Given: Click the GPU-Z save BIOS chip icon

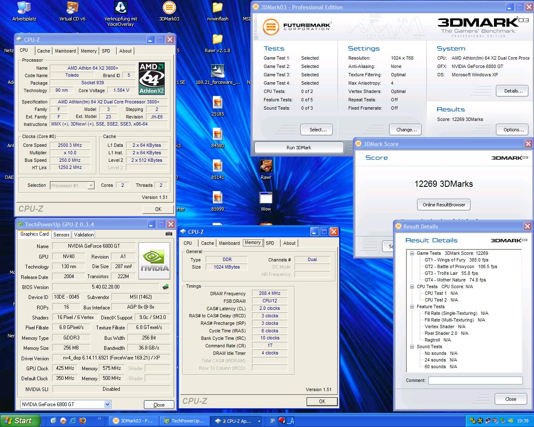Looking at the screenshot, I should pyautogui.click(x=166, y=287).
